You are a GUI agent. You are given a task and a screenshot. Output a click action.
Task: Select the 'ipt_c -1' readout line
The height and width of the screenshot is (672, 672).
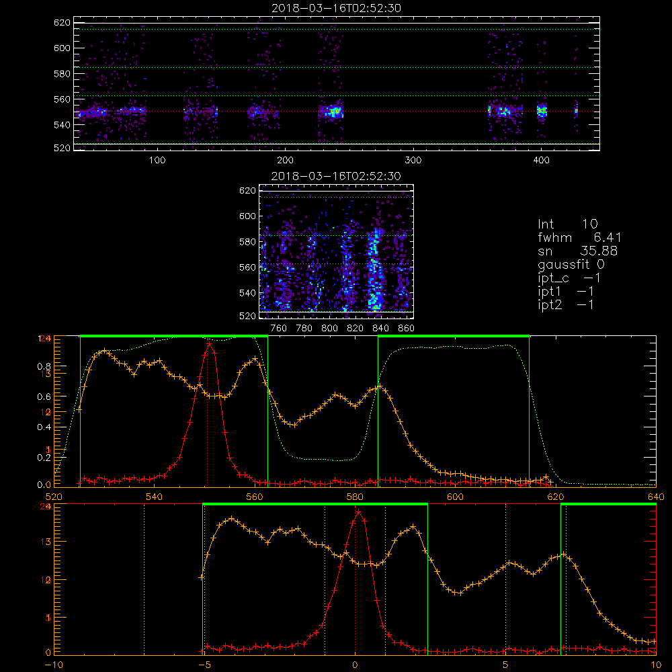tap(569, 278)
